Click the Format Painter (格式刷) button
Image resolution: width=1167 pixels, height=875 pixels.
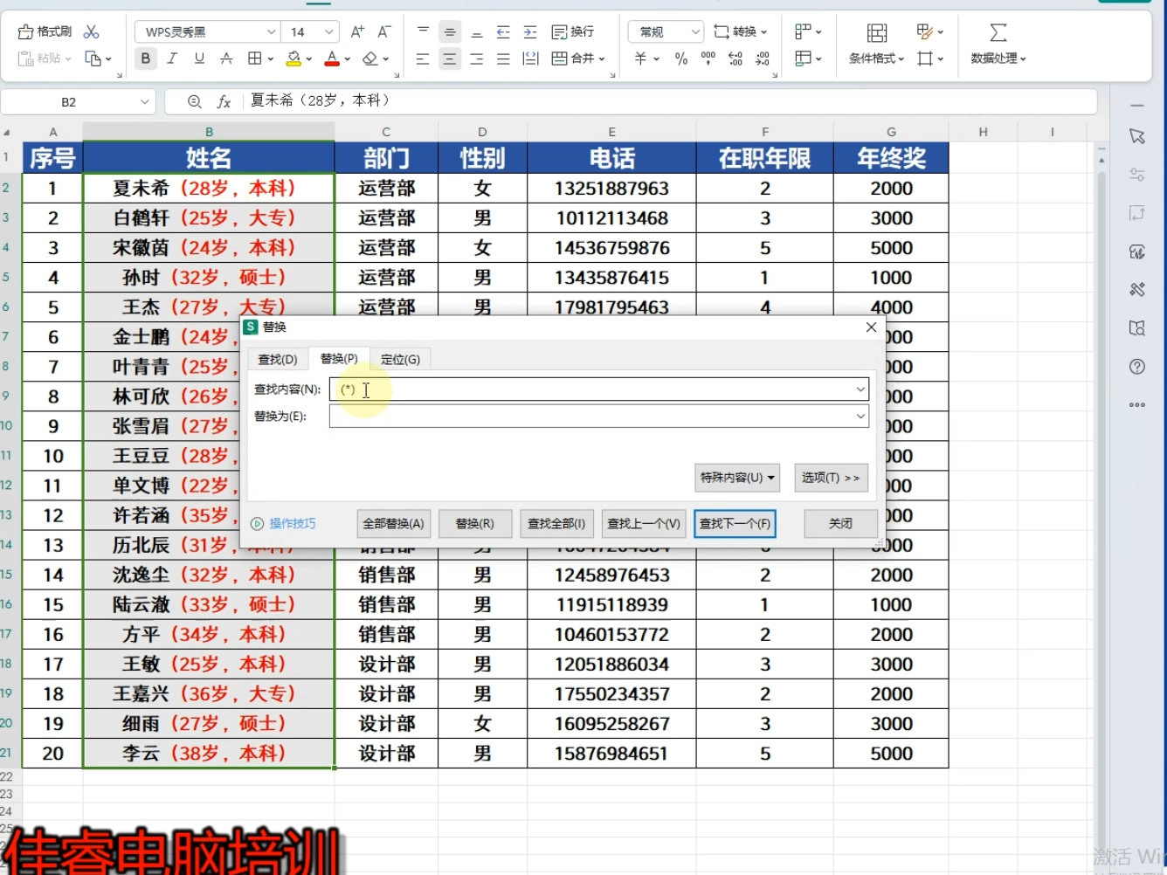pyautogui.click(x=45, y=31)
